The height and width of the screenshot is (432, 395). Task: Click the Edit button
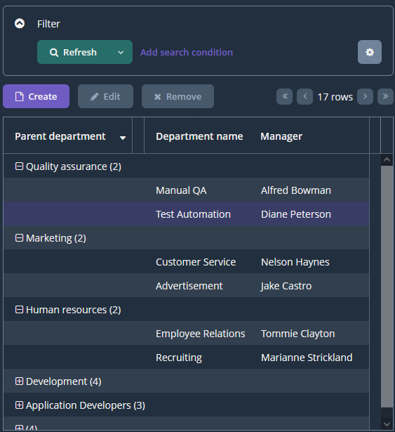tap(105, 96)
